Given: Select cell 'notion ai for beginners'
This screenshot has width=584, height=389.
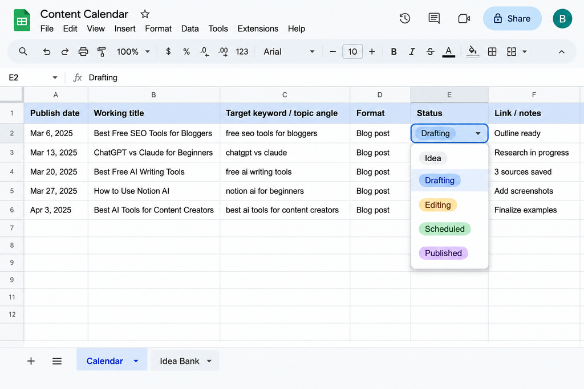Looking at the screenshot, I should (x=285, y=191).
